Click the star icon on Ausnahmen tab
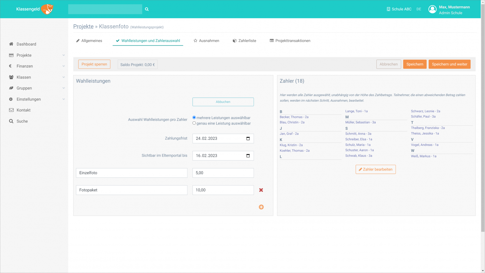Image resolution: width=485 pixels, height=273 pixels. tap(195, 41)
